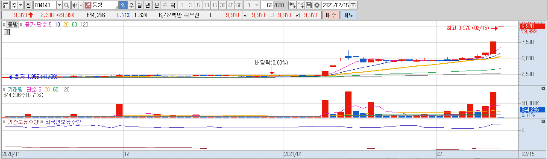
Task: Click the 644,296주(0.71%) volume readout
Action: coord(23,95)
